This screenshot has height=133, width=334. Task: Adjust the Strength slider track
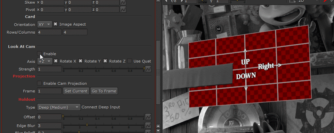[104, 68]
